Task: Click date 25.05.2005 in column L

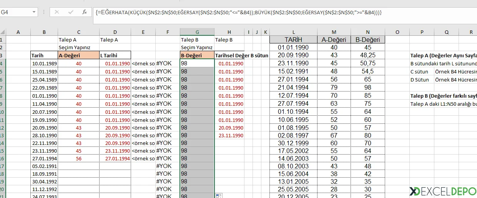Action: (293, 189)
